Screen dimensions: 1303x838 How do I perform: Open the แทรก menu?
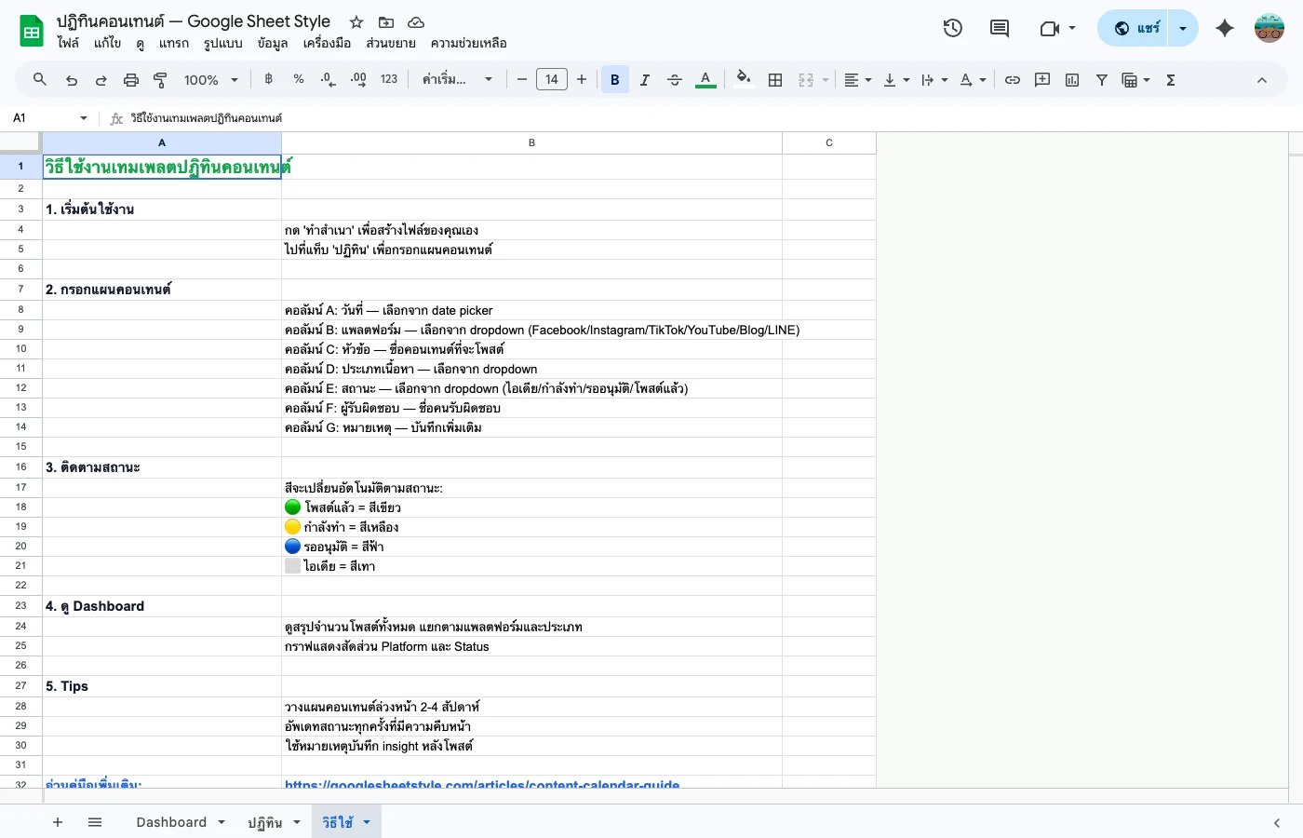[173, 43]
